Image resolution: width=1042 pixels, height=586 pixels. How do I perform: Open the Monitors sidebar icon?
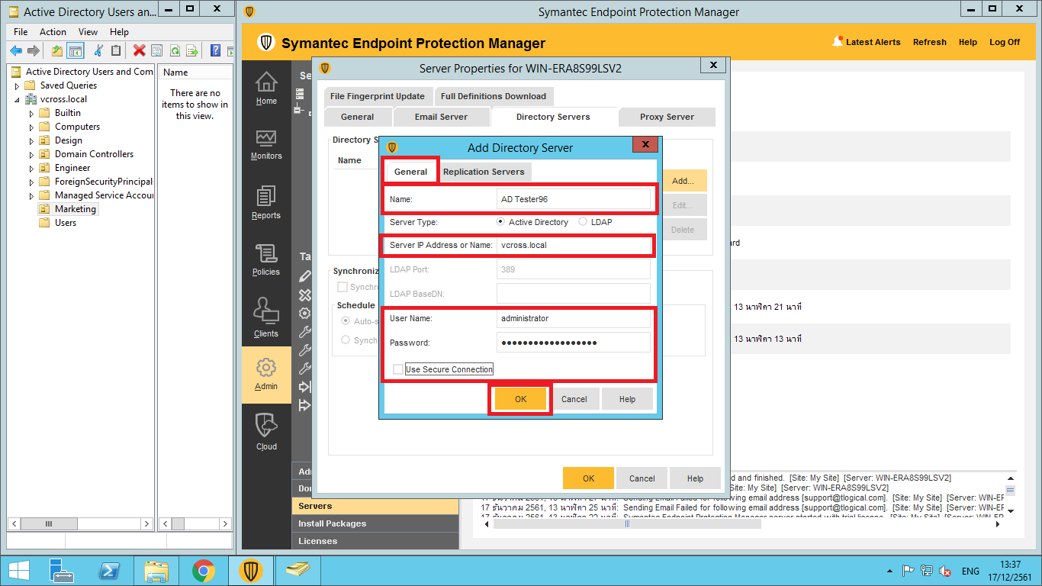point(266,143)
